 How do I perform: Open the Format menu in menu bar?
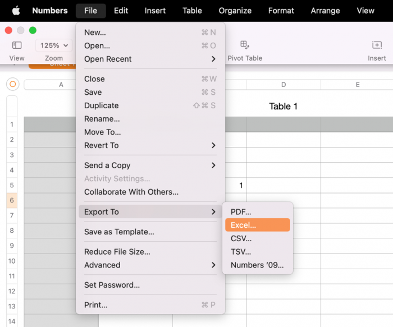[281, 11]
